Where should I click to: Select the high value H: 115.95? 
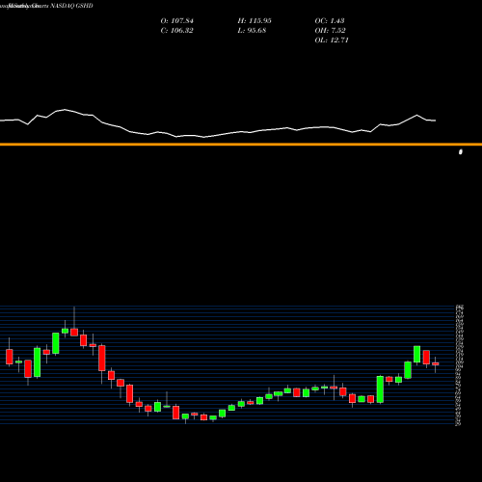tap(254, 21)
